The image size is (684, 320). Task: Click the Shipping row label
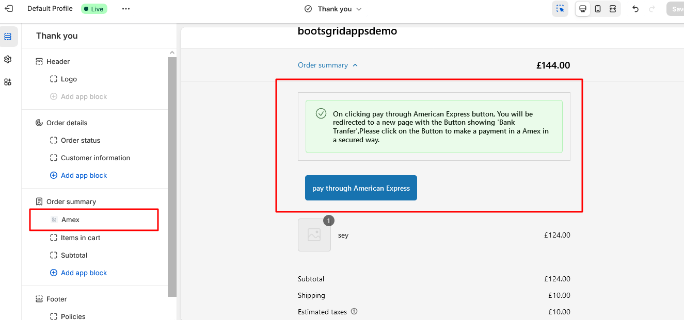[x=311, y=295]
